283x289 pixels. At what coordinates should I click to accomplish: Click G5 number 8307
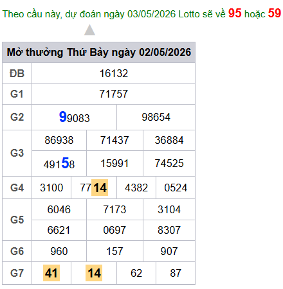pyautogui.click(x=169, y=230)
